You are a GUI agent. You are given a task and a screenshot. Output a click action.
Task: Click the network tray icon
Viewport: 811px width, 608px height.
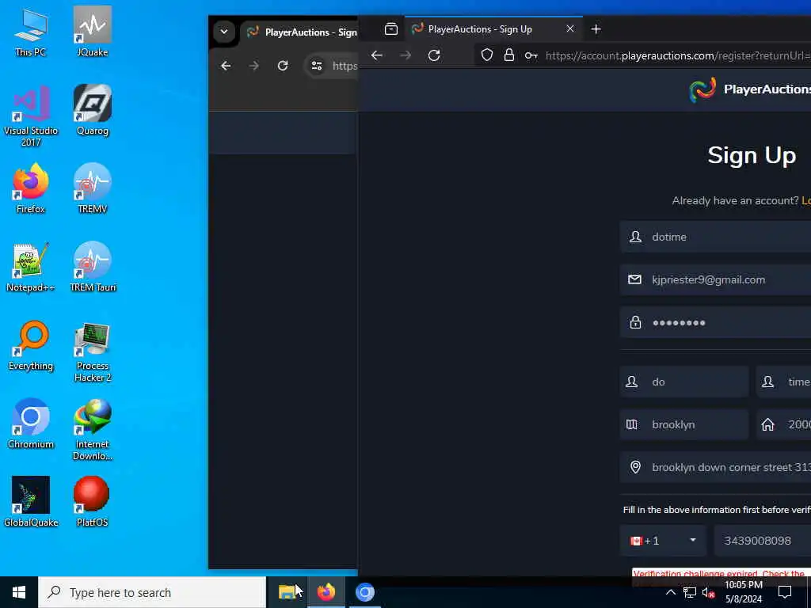pyautogui.click(x=690, y=592)
